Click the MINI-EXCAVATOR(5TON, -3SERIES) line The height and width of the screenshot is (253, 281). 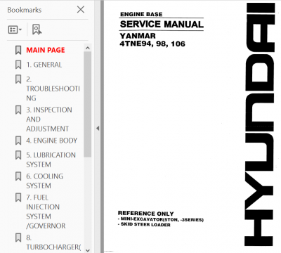pos(161,219)
